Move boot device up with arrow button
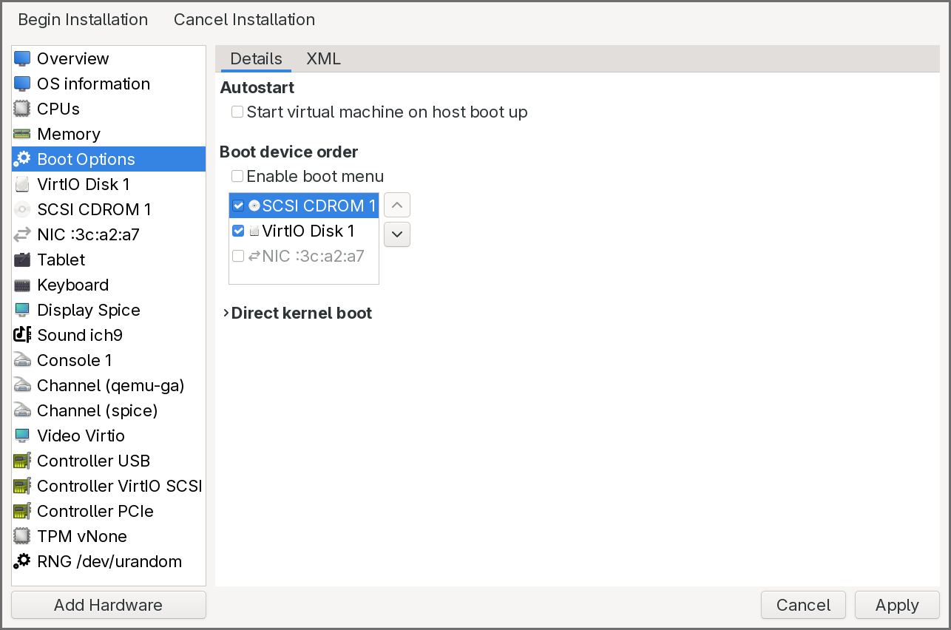The width and height of the screenshot is (951, 630). 397,205
